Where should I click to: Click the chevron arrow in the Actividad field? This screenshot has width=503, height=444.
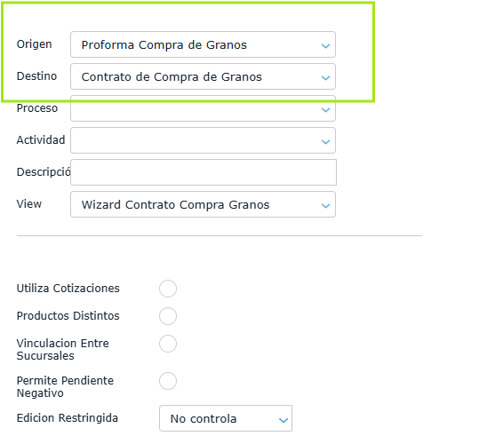click(325, 142)
